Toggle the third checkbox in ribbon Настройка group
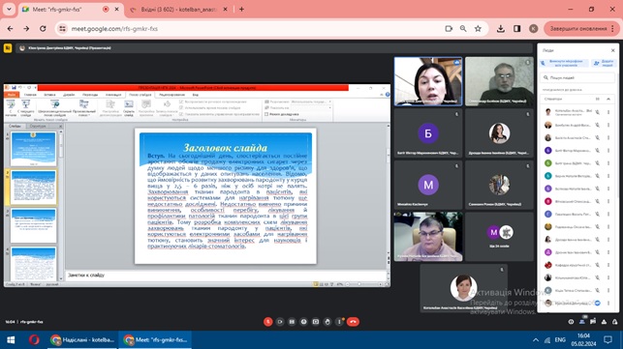623x349 pixels. click(x=181, y=114)
